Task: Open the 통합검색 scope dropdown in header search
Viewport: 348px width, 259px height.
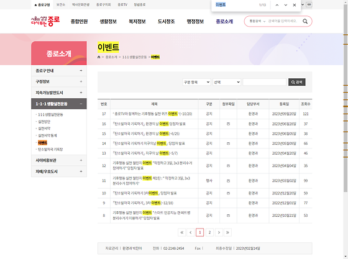Action: (257, 21)
